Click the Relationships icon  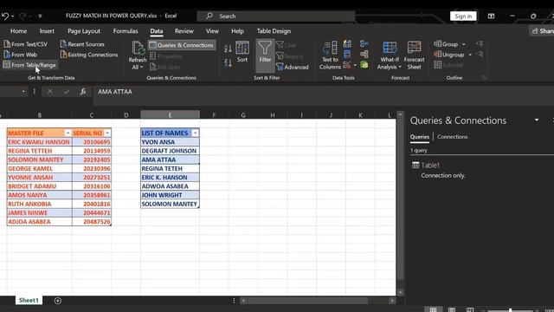[364, 54]
